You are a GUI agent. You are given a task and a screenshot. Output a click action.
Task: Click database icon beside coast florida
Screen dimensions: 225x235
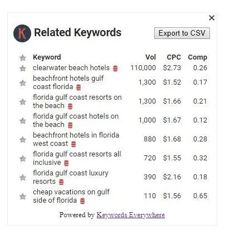[79, 87]
